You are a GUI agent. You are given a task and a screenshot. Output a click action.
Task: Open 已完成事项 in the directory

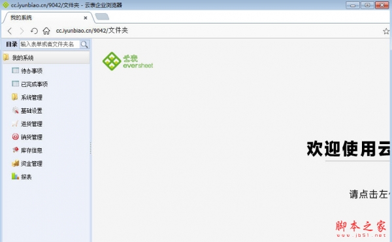[34, 84]
